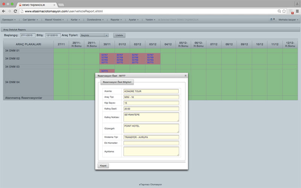Click the 27/11 date column header
This screenshot has height=188, width=301.
coord(61,44)
